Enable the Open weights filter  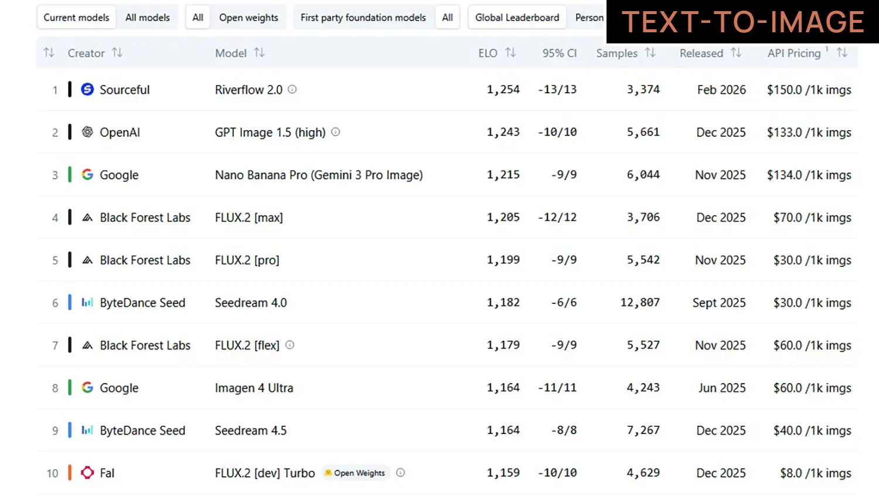coord(248,18)
